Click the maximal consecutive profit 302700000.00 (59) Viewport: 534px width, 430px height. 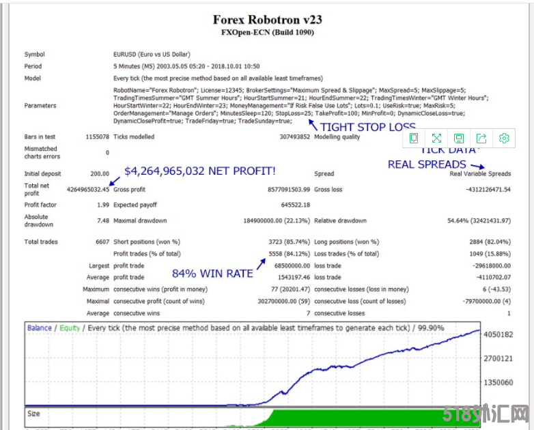tap(283, 301)
